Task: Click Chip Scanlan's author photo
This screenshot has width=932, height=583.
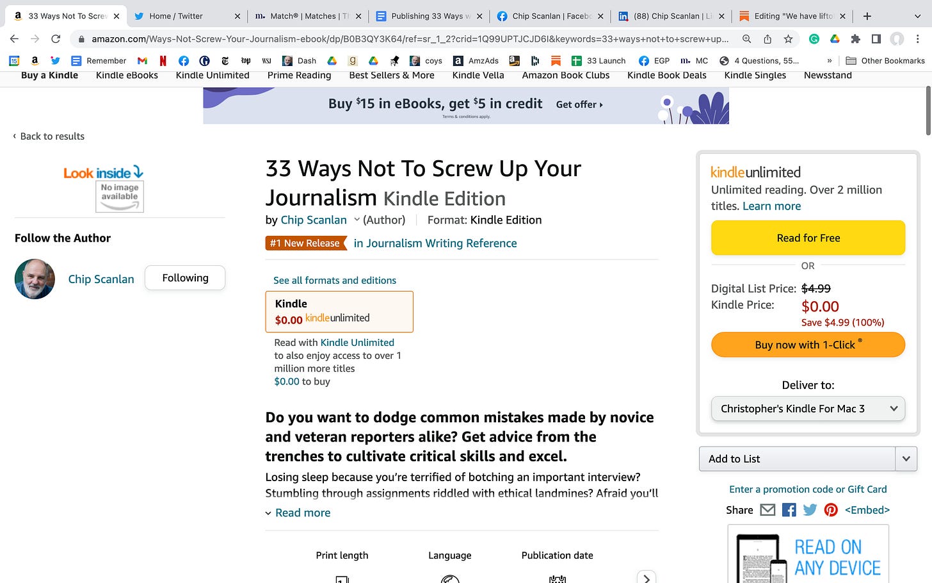Action: 35,279
